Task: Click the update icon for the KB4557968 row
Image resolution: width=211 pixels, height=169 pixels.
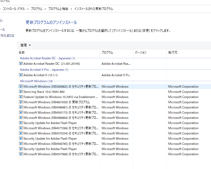Action: pos(21,154)
